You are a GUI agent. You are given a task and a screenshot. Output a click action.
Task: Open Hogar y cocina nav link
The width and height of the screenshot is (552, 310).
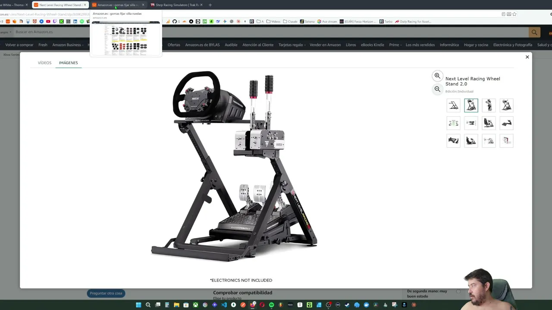(x=476, y=45)
